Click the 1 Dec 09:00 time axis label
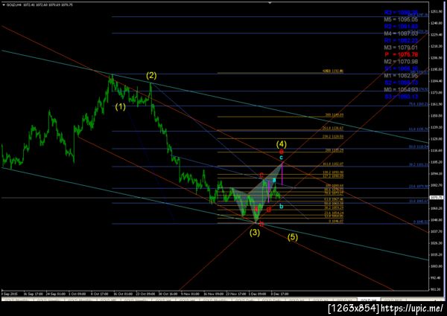 pyautogui.click(x=257, y=294)
